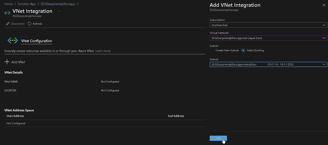
Task: Click the large VNet Configuration icon
Action: click(13, 41)
